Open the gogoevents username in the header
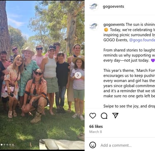Viewport: 155px width, 151px height. [113, 7]
